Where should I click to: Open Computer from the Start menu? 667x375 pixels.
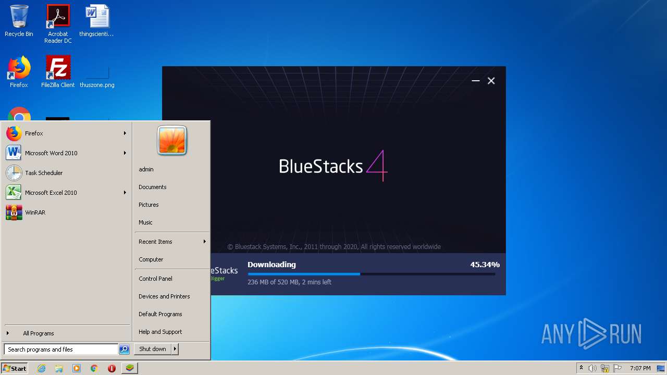coord(151,259)
